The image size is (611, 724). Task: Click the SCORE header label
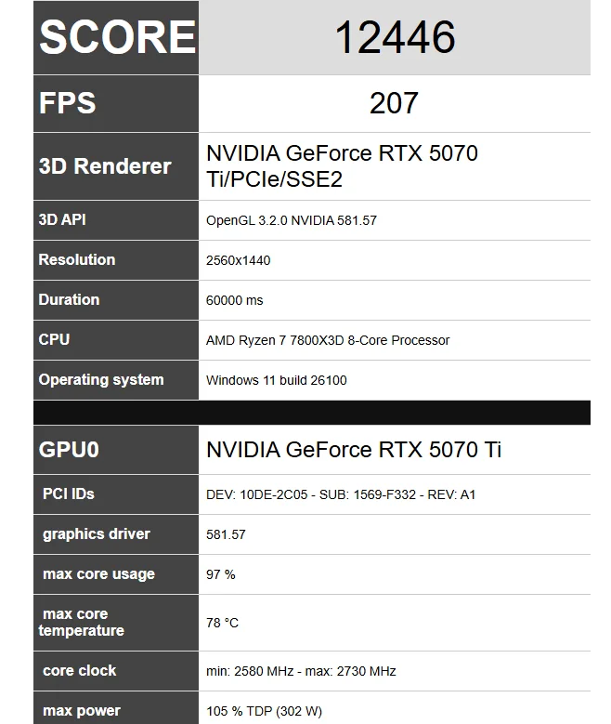click(x=117, y=37)
